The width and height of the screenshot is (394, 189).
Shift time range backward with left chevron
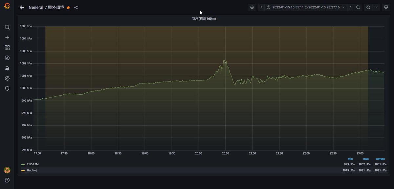tap(261, 7)
